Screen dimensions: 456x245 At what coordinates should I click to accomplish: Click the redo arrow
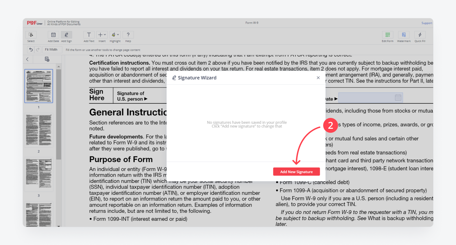click(x=38, y=50)
